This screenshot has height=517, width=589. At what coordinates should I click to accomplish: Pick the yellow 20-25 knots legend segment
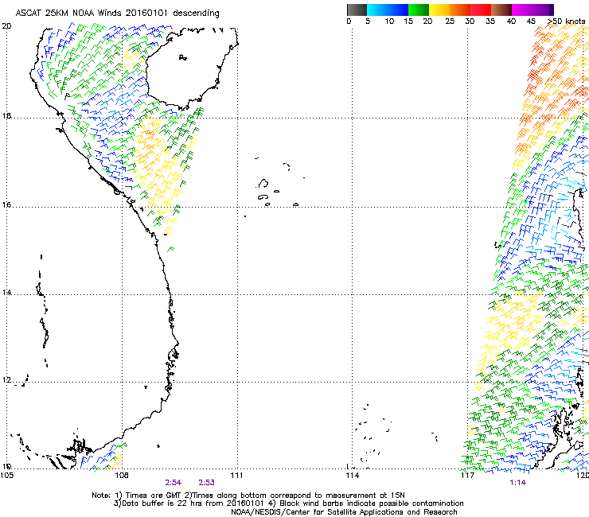[x=439, y=10]
